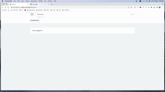
Task: Open the History menu
Action: (27, 1)
